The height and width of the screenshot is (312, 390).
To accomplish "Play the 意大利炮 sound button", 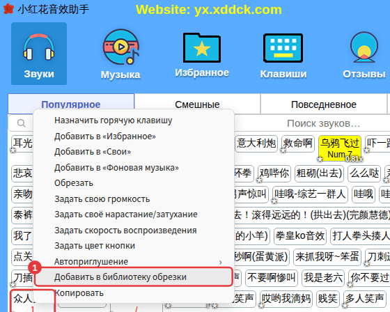I will tap(256, 143).
